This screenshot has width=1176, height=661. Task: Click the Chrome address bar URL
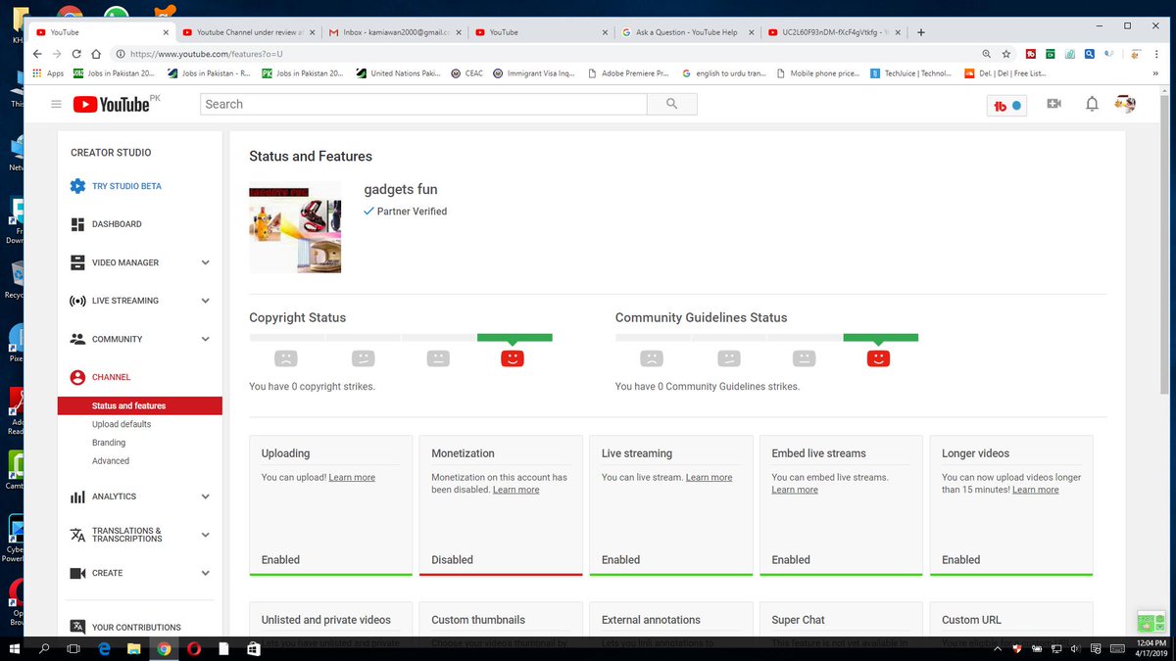pyautogui.click(x=207, y=54)
